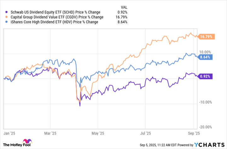Click the -20.00% y-axis label
The height and width of the screenshot is (149, 227).
click(x=206, y=127)
